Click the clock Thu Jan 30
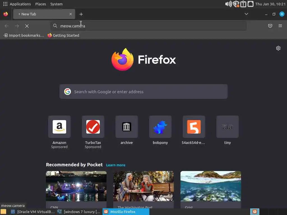The height and width of the screenshot is (215, 287). (x=270, y=4)
